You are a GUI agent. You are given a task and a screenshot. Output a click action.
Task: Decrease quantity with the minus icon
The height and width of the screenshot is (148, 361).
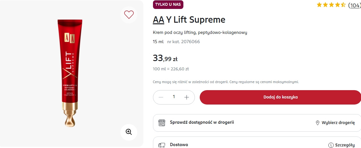pyautogui.click(x=161, y=97)
